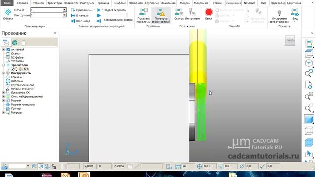The width and height of the screenshot is (315, 177).
Task: Click the zoom box magnifier icon
Action: pos(309,108)
